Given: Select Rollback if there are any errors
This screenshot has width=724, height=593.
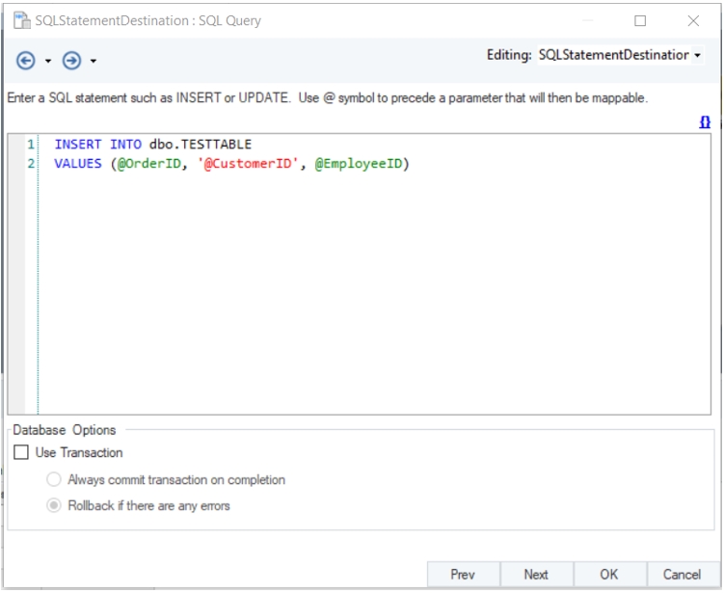Looking at the screenshot, I should tap(55, 505).
